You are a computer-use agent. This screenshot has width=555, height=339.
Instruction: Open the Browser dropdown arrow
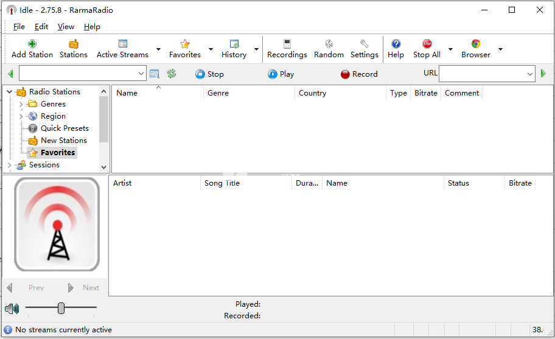pyautogui.click(x=500, y=49)
